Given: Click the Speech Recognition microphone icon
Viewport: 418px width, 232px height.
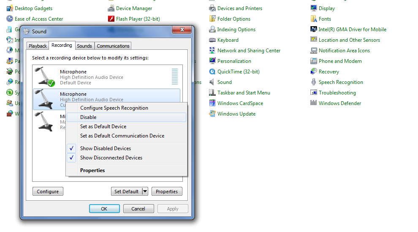Looking at the screenshot, I should tap(314, 82).
